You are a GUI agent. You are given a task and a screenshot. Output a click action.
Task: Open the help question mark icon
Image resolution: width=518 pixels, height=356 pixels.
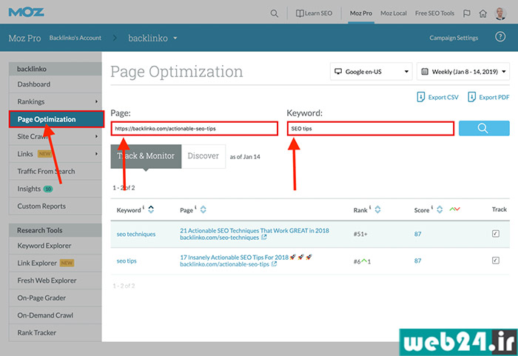tap(500, 37)
